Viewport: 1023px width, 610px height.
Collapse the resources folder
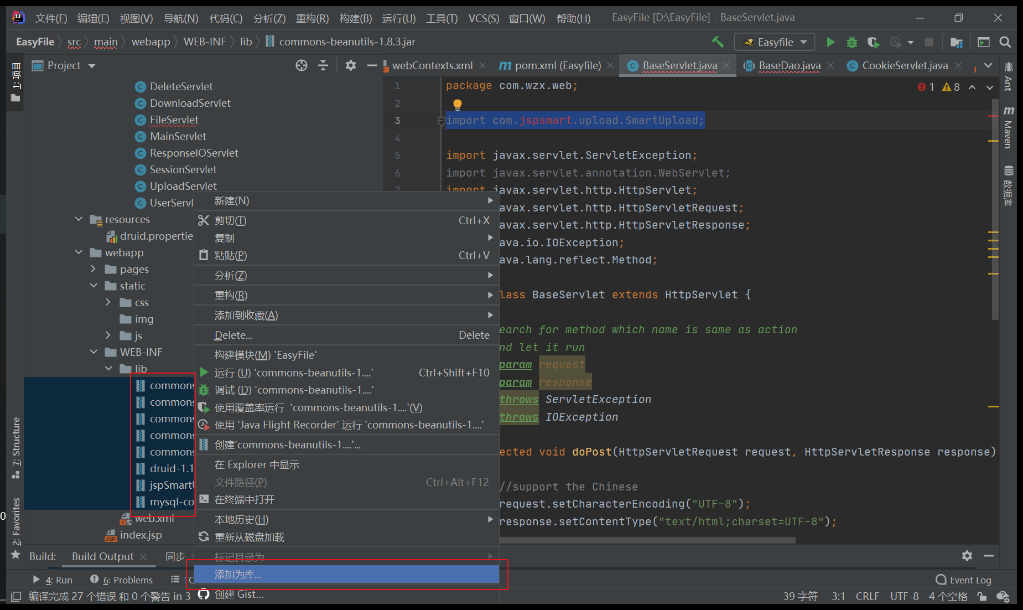pos(79,219)
